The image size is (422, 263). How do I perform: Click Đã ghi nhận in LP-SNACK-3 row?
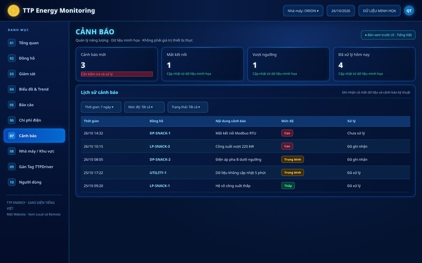(x=357, y=146)
